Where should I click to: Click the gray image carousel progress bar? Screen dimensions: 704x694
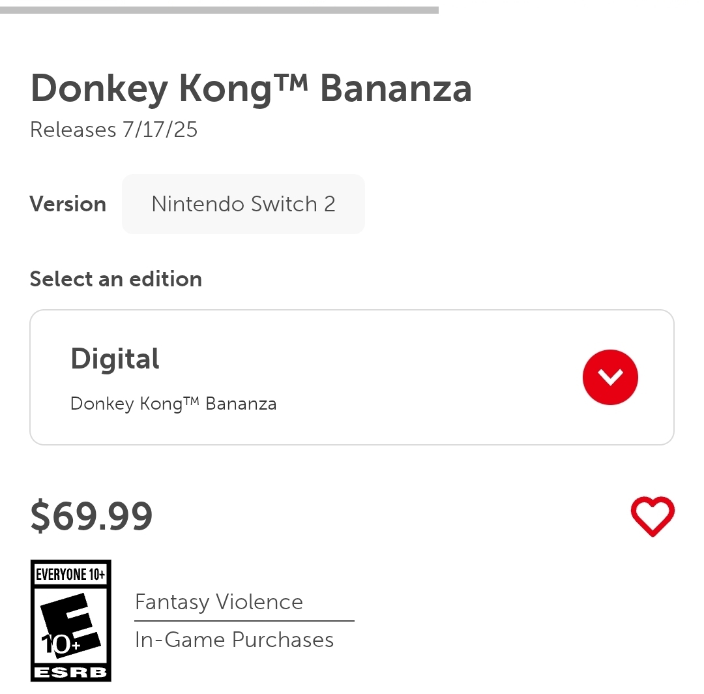[x=219, y=10]
